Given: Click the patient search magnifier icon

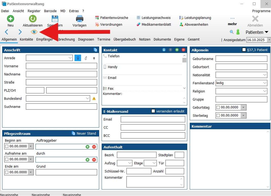Looking at the screenshot, I should tap(231, 32).
